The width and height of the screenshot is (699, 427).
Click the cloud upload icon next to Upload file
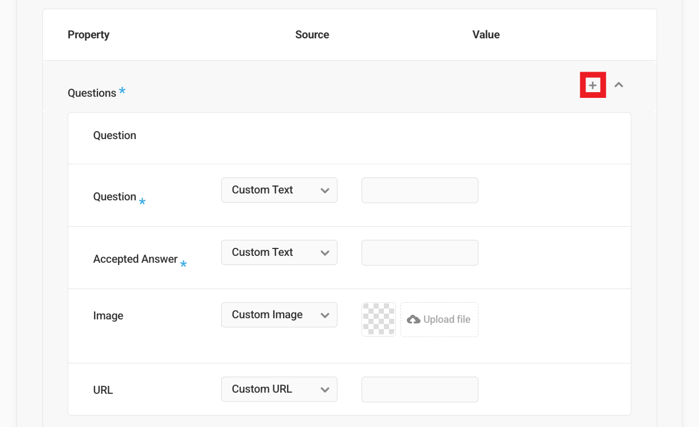pos(414,319)
